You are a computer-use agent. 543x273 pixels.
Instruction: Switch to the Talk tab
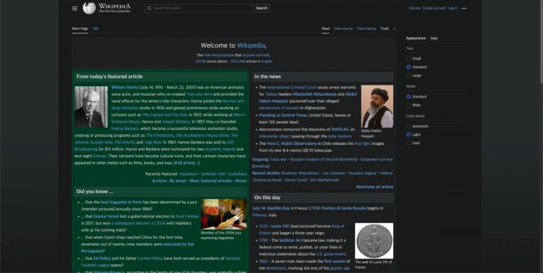[x=96, y=28]
